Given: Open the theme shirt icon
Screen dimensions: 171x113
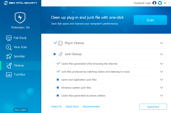Looking at the screenshot, I should click(160, 3).
